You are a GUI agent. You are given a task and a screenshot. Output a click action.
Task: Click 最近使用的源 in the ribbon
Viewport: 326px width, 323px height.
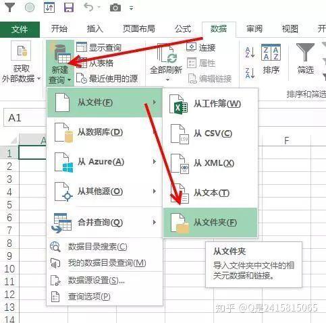(x=107, y=79)
